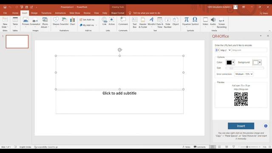The image size is (272, 153).
Task: Insert Slide Number
Action: [167, 23]
